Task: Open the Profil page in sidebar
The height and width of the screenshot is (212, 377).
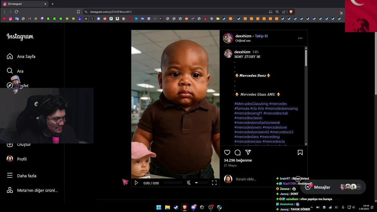Action: coord(16,159)
